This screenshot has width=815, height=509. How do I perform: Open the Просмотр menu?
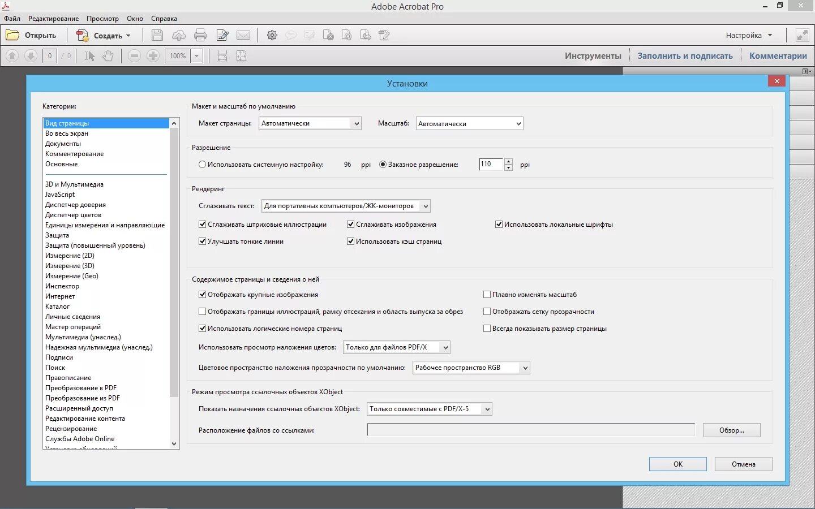[102, 19]
